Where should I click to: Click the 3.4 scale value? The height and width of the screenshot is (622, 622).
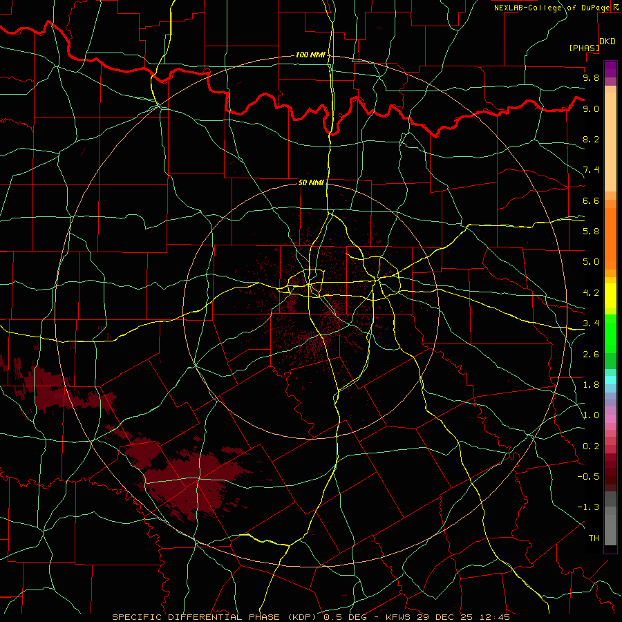point(591,323)
